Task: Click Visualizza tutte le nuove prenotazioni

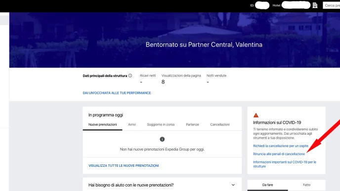Action: pos(124,165)
